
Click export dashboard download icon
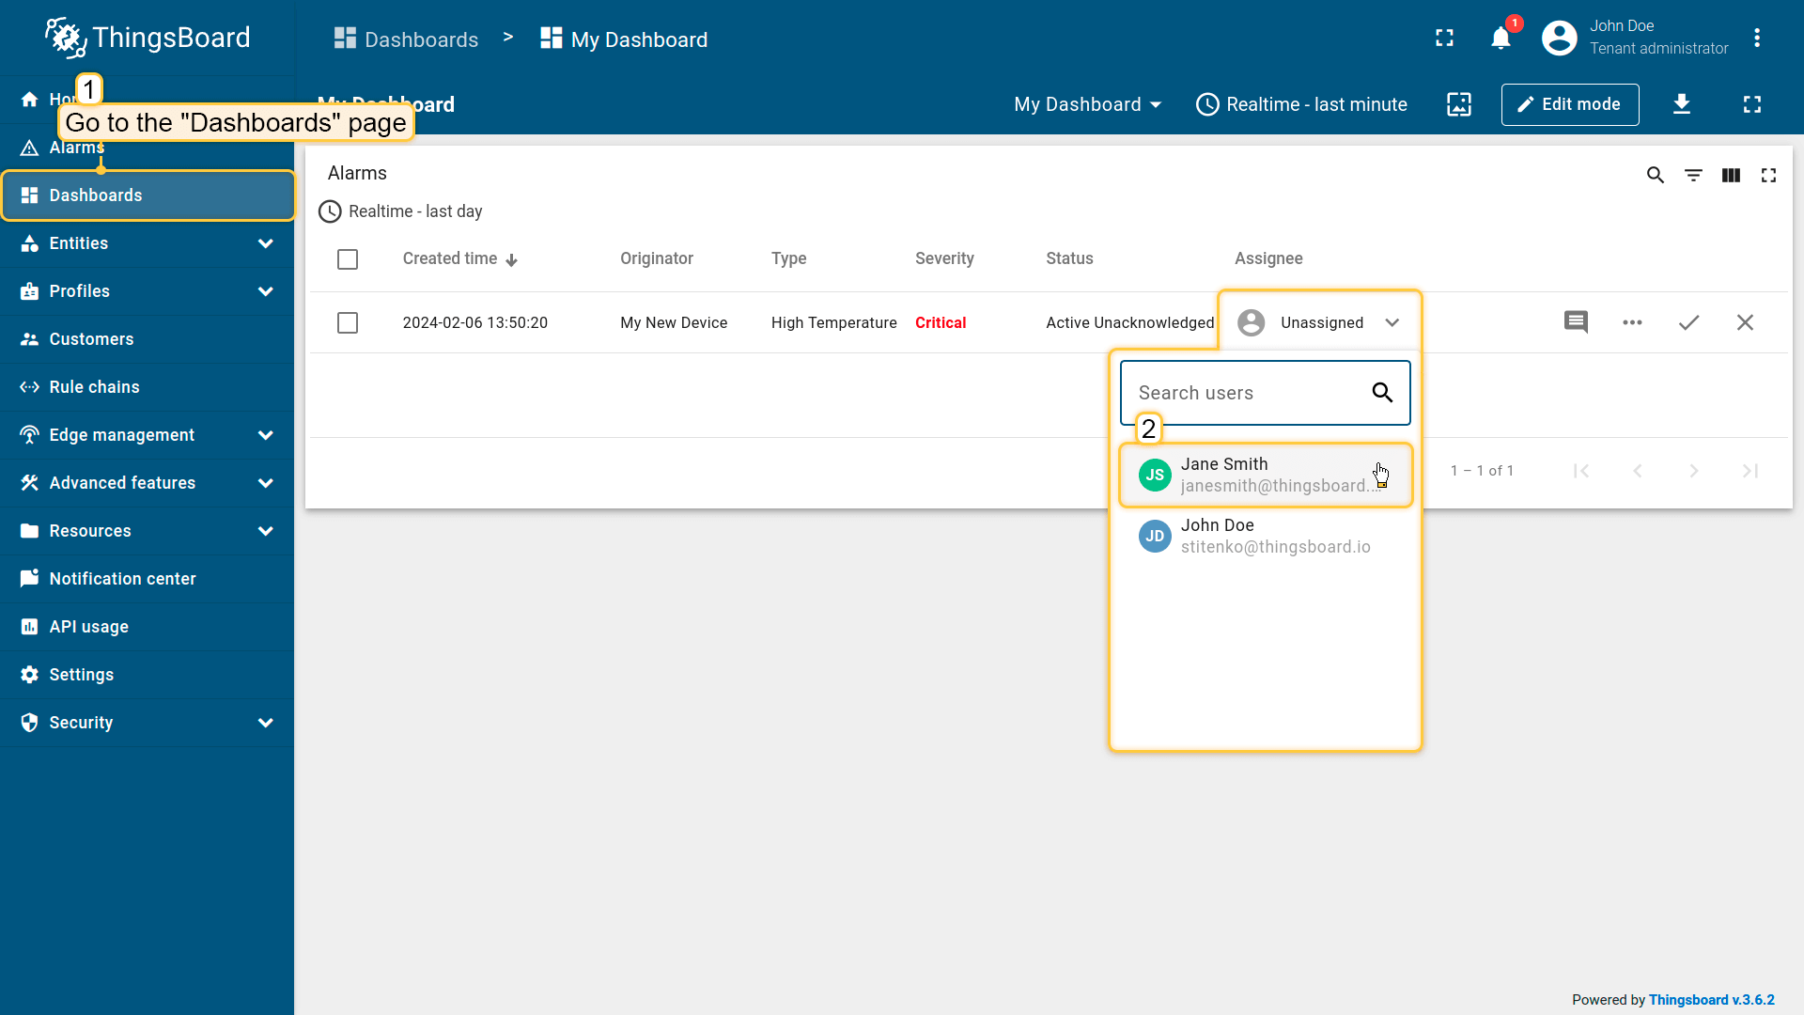[1682, 104]
